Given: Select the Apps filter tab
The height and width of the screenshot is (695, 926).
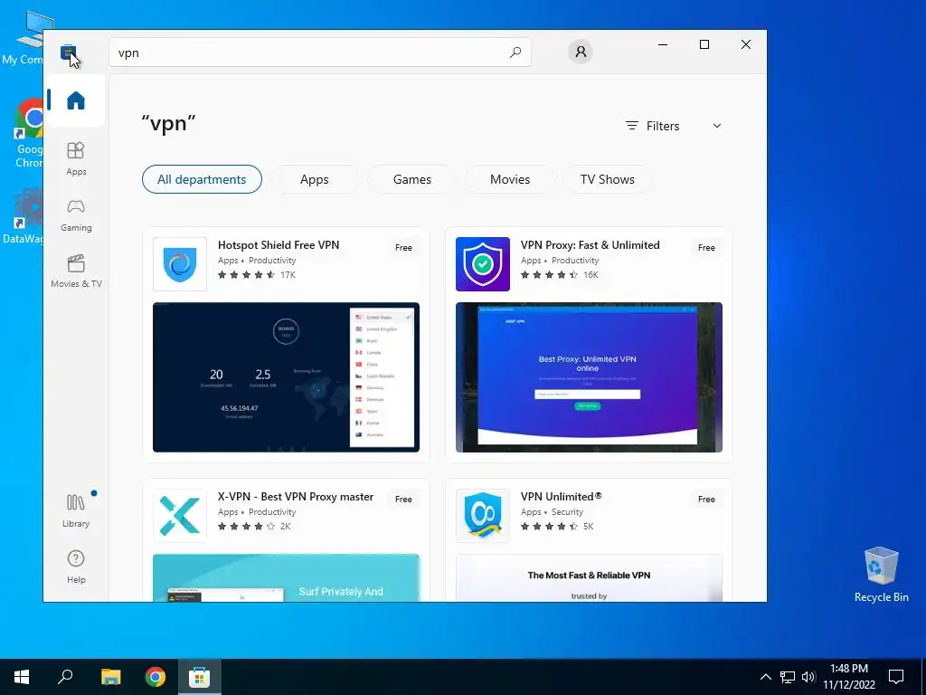Looking at the screenshot, I should click(314, 179).
